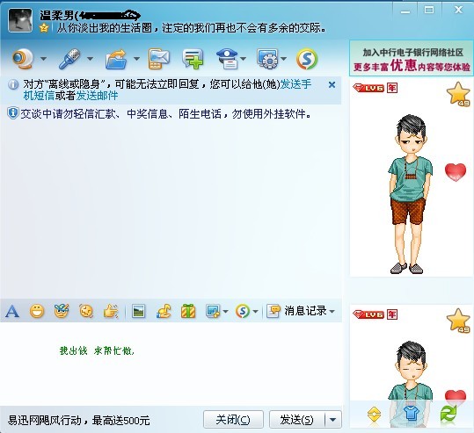
Task: Insert a picture with image icon
Action: point(138,311)
